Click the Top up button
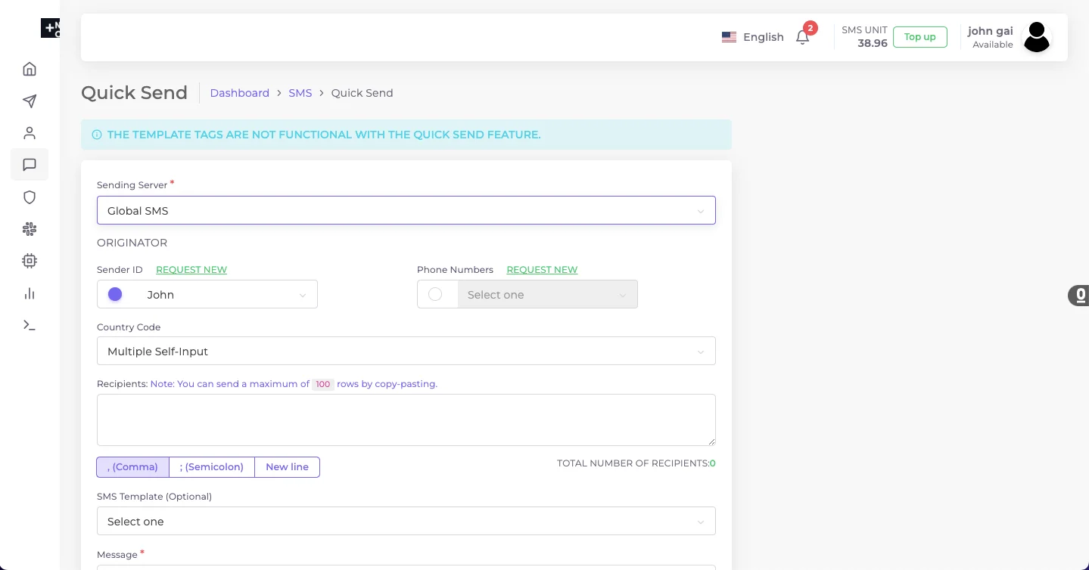Image resolution: width=1089 pixels, height=570 pixels. pos(920,37)
